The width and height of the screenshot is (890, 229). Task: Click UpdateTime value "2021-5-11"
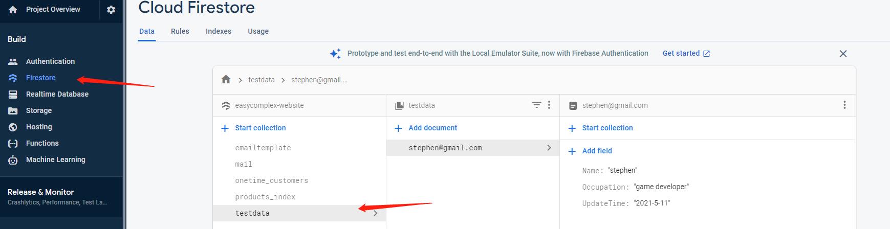click(652, 203)
